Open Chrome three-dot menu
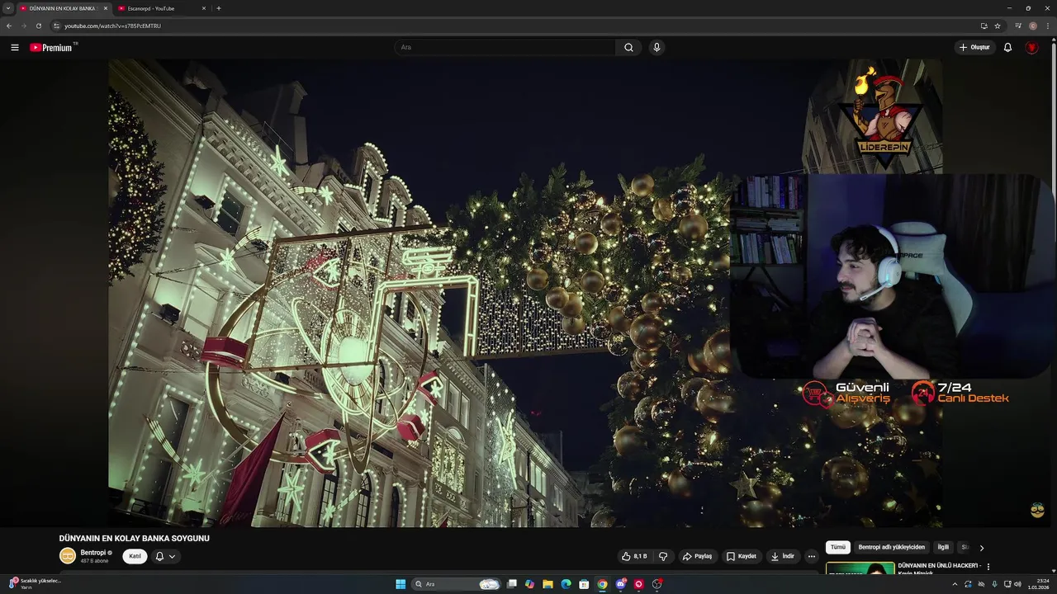 pyautogui.click(x=1048, y=26)
